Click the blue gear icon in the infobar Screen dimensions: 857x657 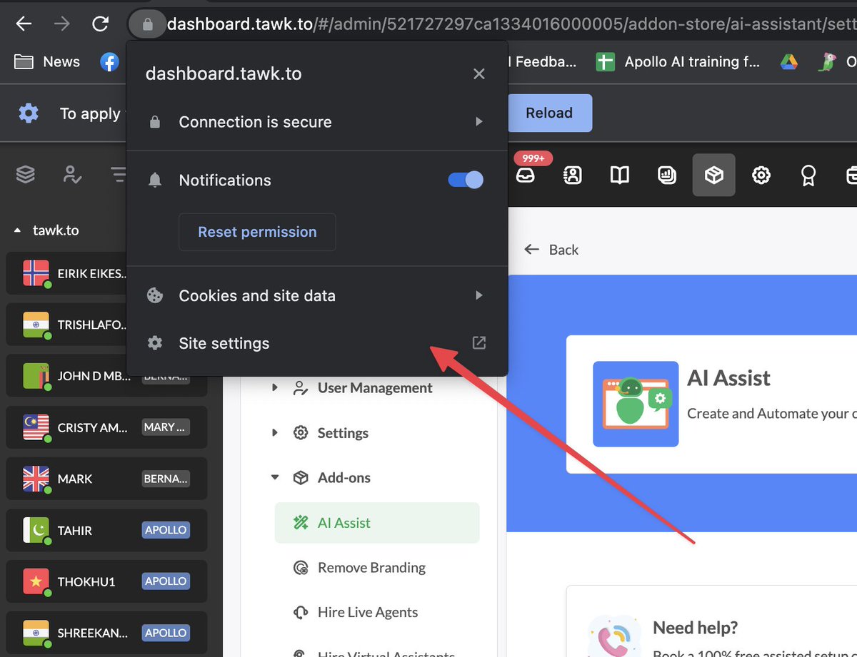coord(29,113)
